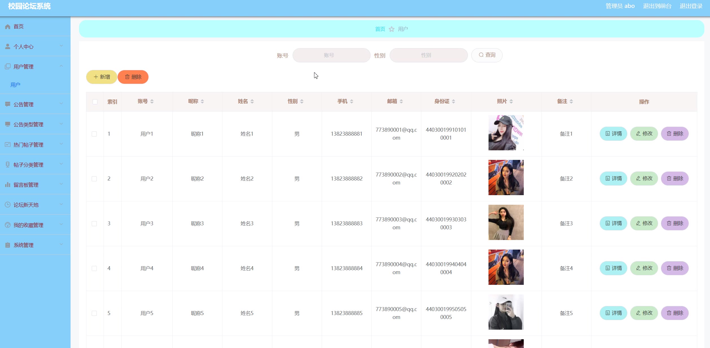Open 详情 for 用户4

[x=613, y=268]
